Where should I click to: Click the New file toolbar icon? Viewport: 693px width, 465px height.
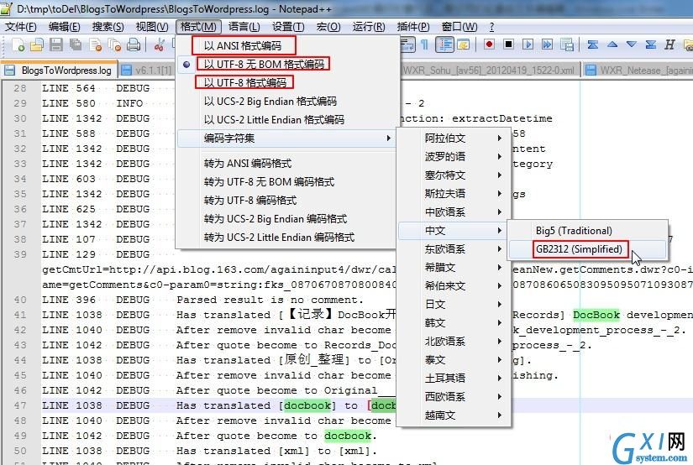(x=18, y=44)
